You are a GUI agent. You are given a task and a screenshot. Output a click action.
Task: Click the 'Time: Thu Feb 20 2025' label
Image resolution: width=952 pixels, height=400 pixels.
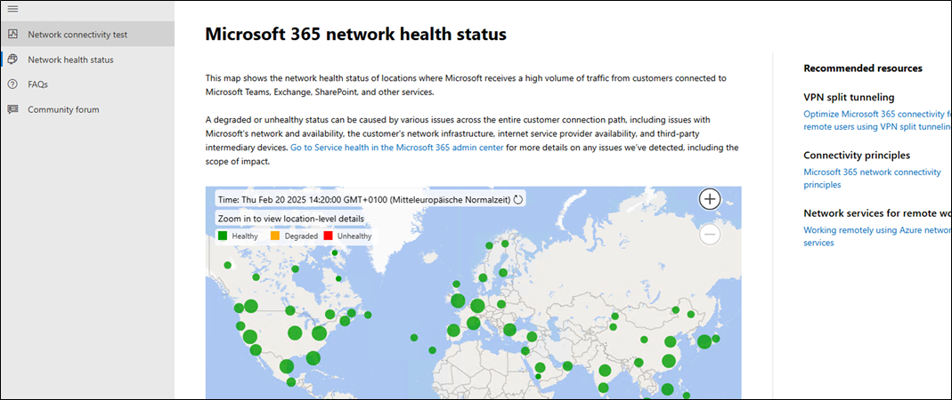coord(364,199)
